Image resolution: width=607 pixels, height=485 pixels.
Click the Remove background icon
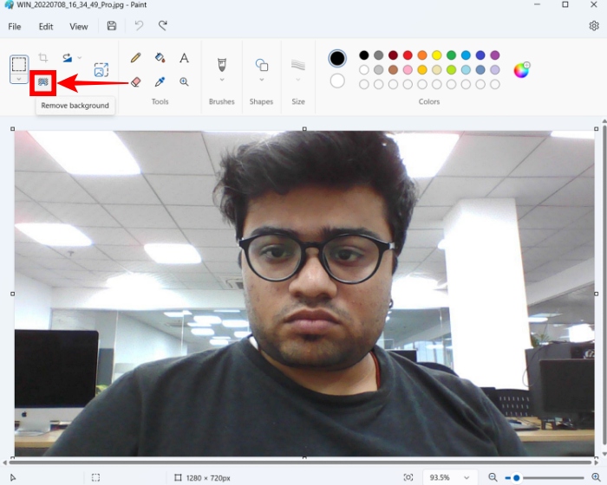(43, 82)
